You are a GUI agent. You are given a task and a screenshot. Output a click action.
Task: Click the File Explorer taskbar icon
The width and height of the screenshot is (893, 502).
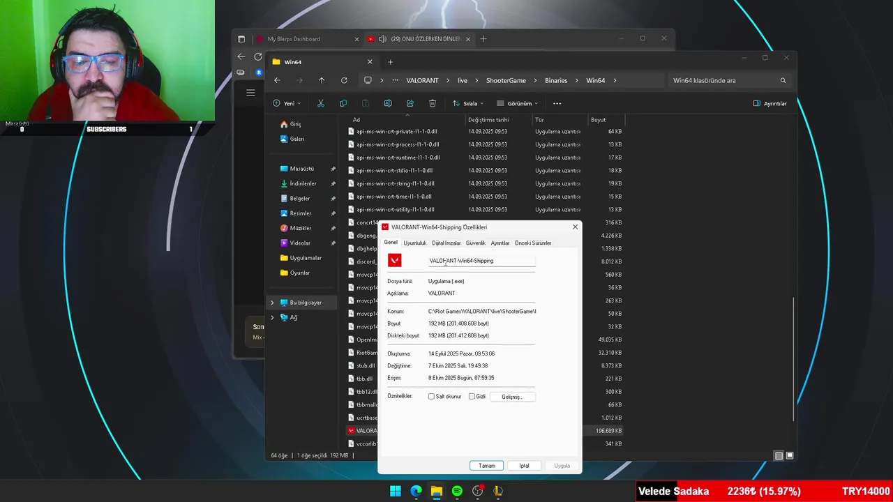[x=436, y=491]
